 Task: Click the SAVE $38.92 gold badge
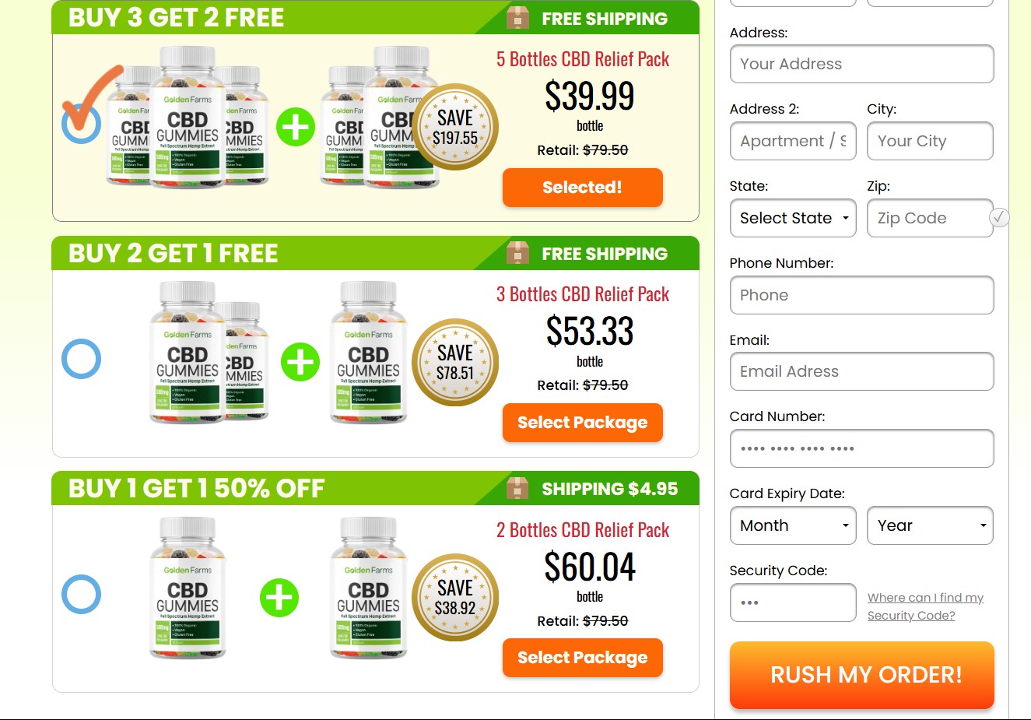[455, 598]
